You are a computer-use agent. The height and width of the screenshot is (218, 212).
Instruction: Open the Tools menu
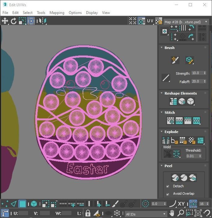(41, 13)
